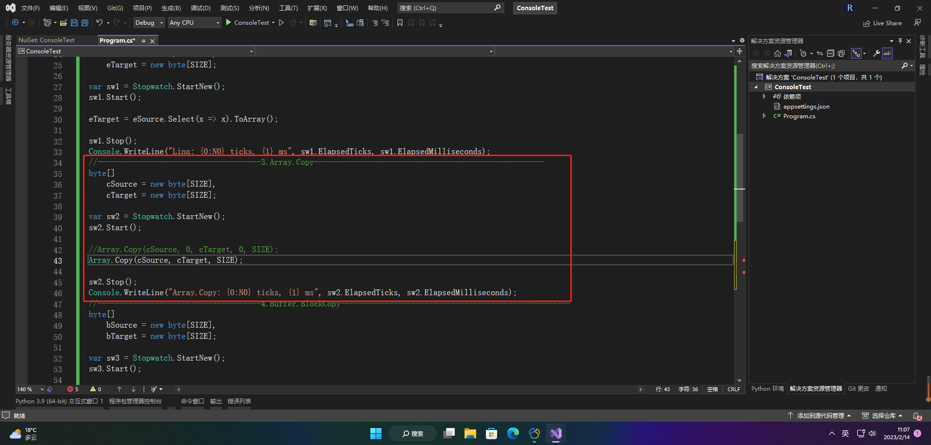
Task: Click Collapse All icon in Solution Explorer
Action: (x=831, y=53)
